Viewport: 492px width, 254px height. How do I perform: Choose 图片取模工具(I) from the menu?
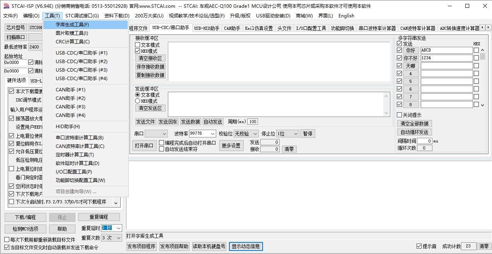click(85, 33)
